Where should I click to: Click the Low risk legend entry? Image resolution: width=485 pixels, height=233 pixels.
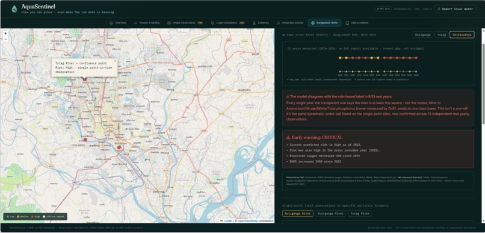coord(10,217)
